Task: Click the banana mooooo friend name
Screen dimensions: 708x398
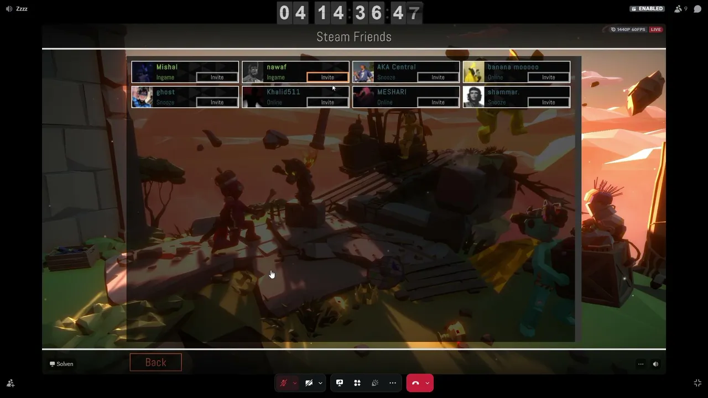Action: pos(513,67)
